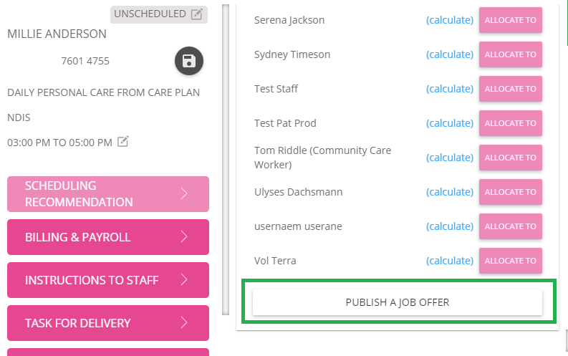Image resolution: width=568 pixels, height=356 pixels.
Task: Allocate shift to Serena Jackson
Action: pyautogui.click(x=511, y=20)
